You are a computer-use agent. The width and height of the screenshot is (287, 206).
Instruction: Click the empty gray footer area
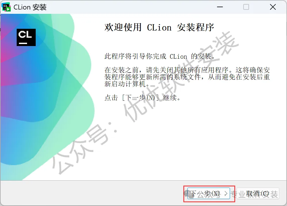(92, 193)
